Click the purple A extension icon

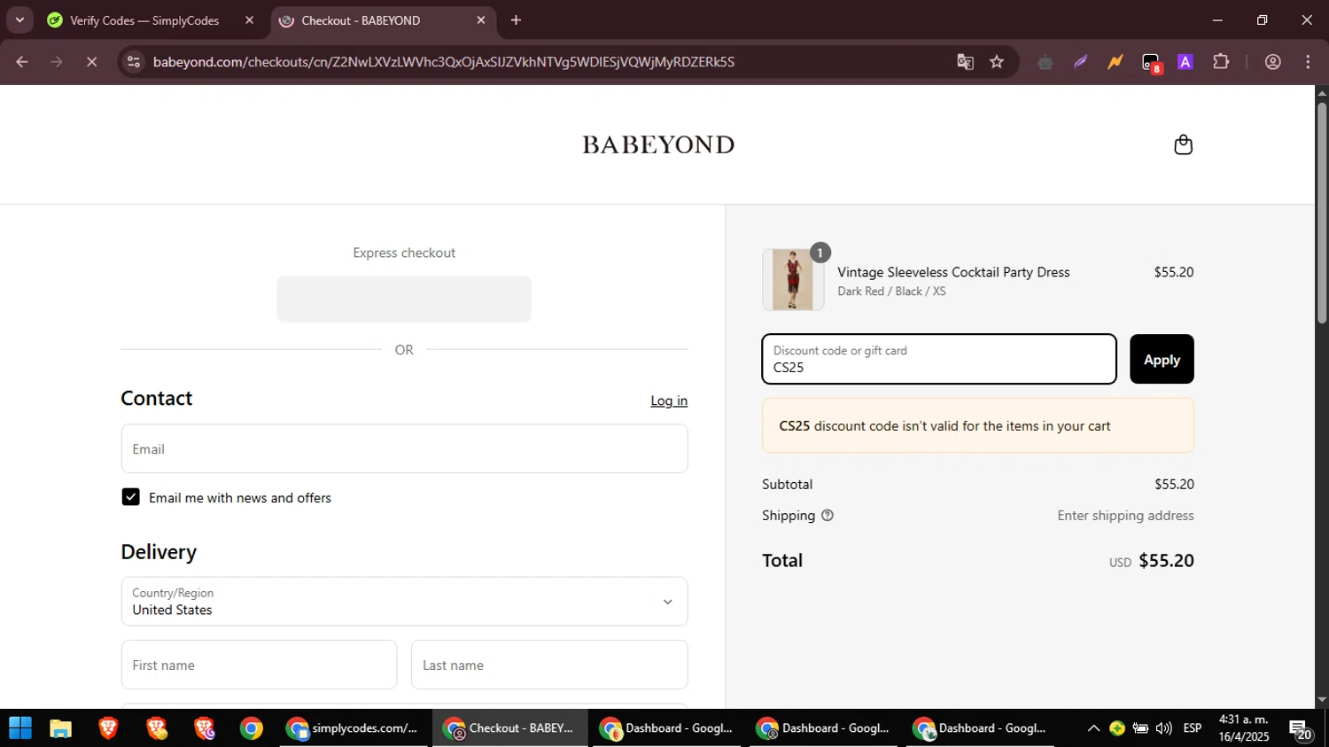[x=1185, y=62]
